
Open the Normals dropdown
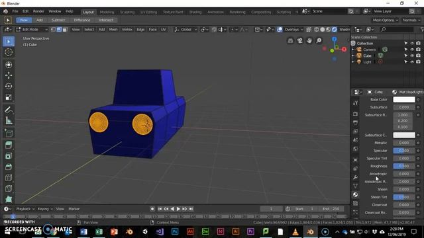(411, 20)
